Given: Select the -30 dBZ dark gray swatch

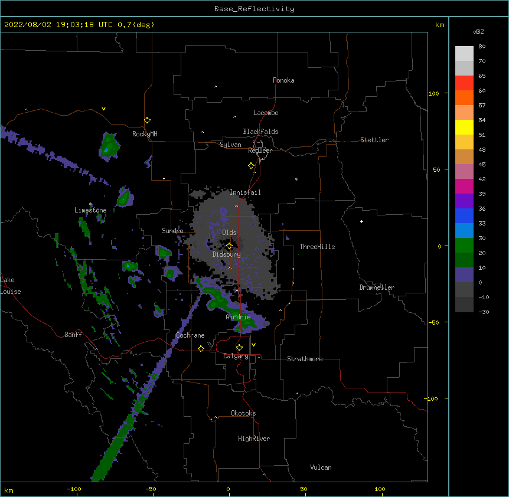Looking at the screenshot, I should coord(464,305).
